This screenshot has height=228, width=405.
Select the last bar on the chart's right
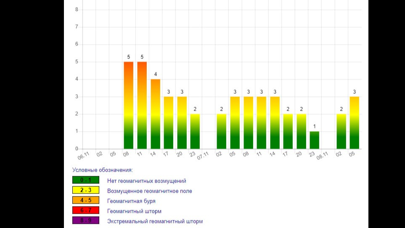point(354,122)
